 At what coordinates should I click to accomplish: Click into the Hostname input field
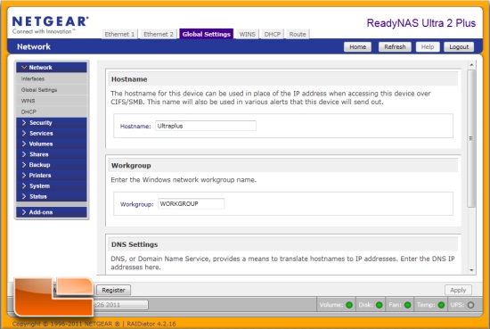point(206,126)
